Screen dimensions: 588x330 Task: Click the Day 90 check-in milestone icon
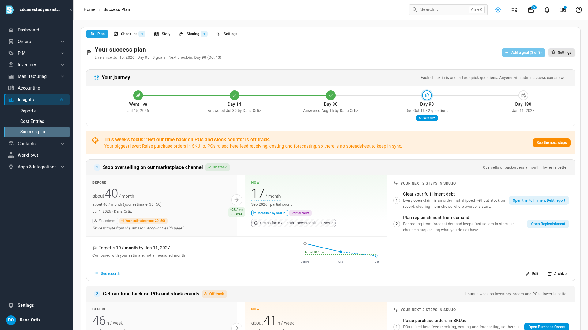(x=427, y=95)
